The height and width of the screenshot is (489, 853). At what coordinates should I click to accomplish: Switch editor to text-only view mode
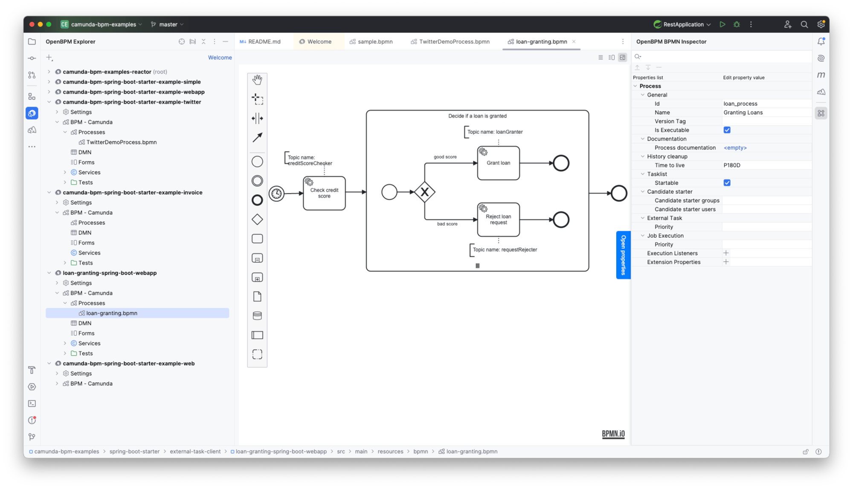[601, 58]
